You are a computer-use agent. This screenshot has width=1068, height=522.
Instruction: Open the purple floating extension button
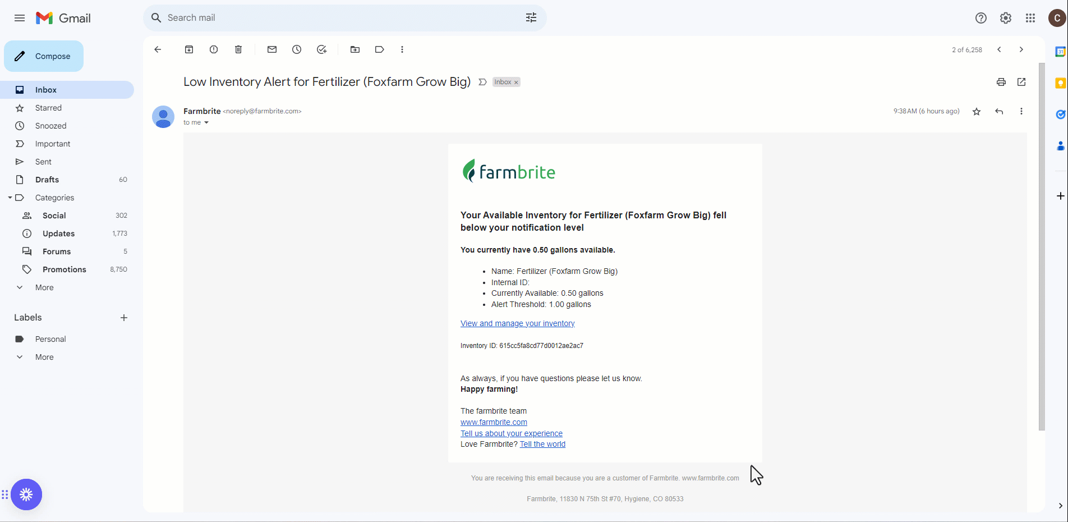click(26, 494)
